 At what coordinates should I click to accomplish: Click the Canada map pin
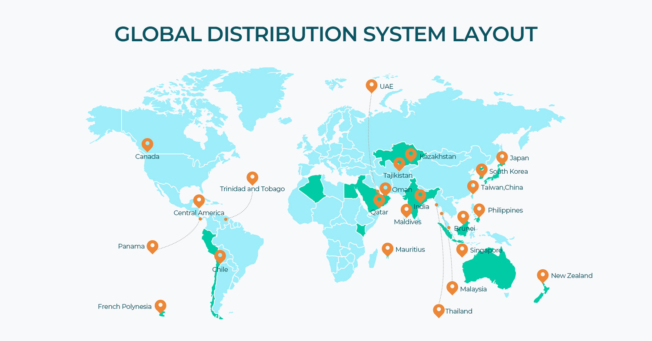click(147, 144)
